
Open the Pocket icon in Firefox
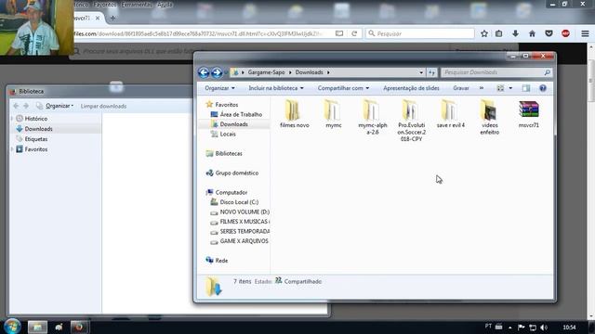[549, 33]
